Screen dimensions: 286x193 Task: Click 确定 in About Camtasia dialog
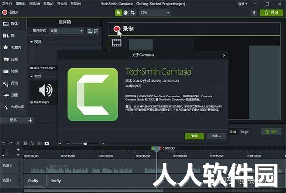[x=194, y=136]
